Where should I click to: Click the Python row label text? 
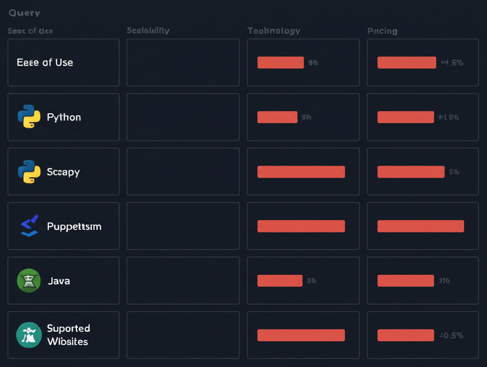coord(63,117)
